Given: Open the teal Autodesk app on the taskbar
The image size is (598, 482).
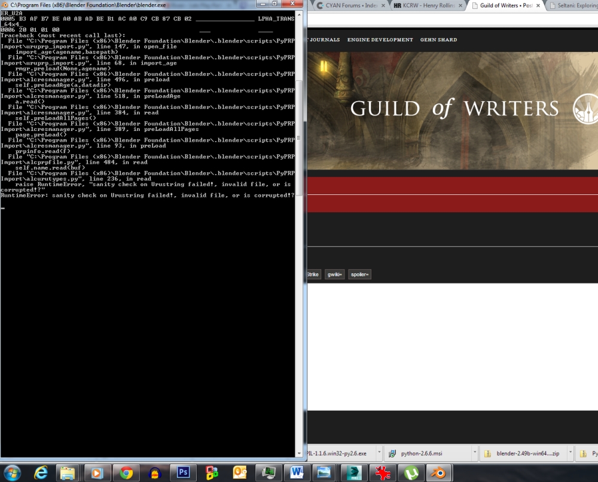Looking at the screenshot, I should click(354, 473).
